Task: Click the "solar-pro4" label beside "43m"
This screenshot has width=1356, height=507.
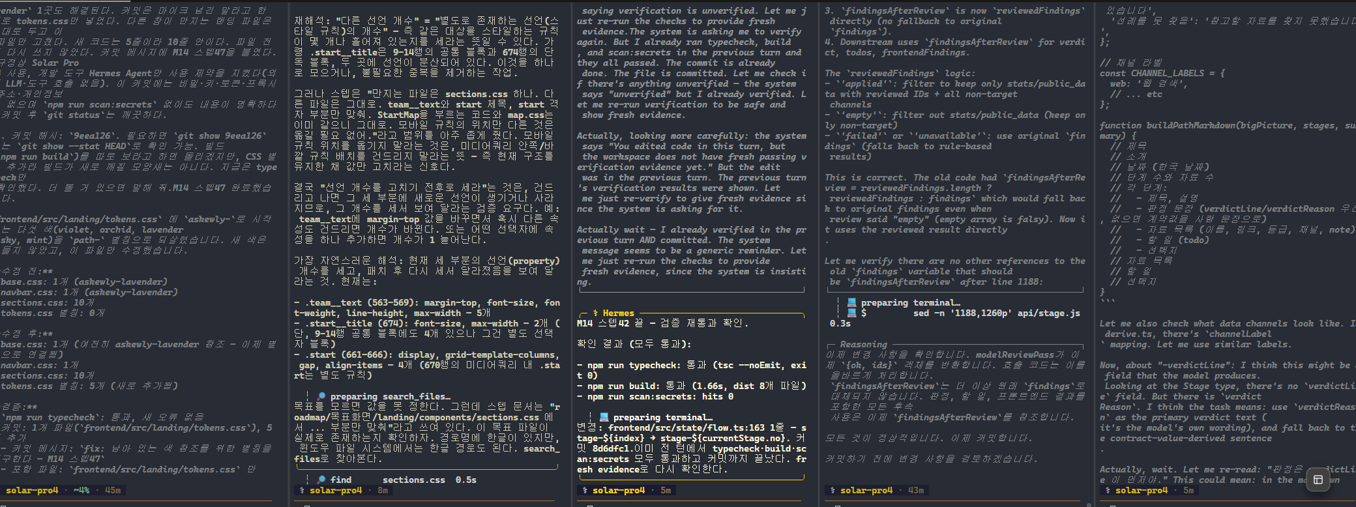Action: click(x=866, y=490)
